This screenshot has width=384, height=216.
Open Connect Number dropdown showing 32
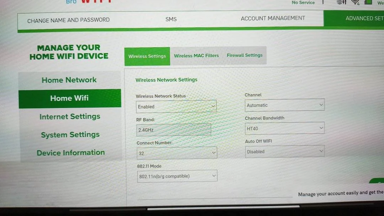pyautogui.click(x=177, y=153)
